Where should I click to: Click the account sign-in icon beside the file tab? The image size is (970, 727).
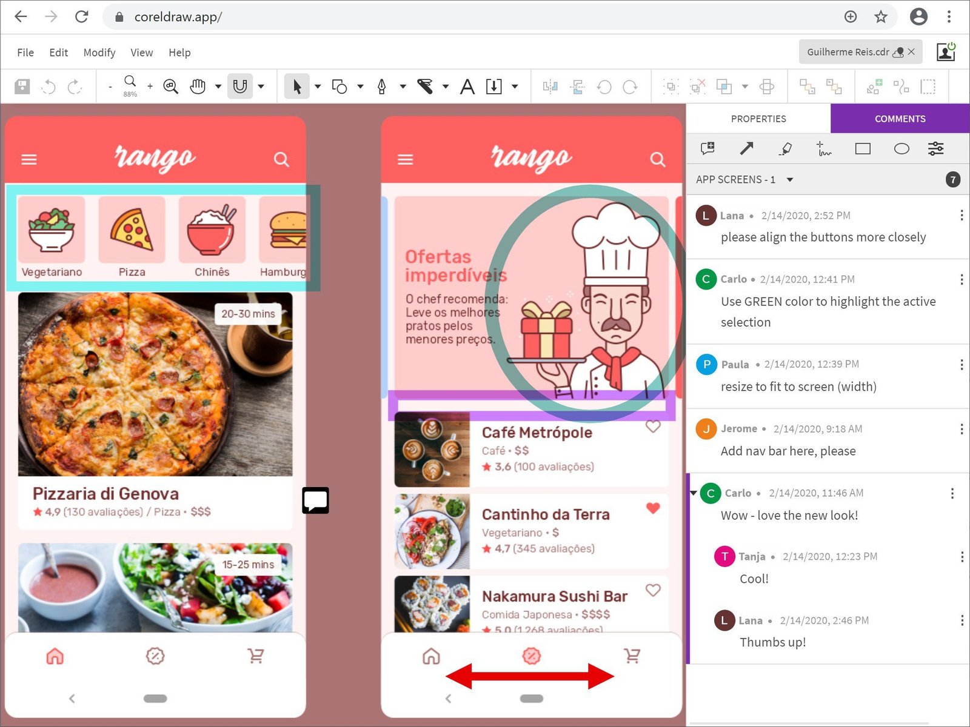pyautogui.click(x=946, y=52)
